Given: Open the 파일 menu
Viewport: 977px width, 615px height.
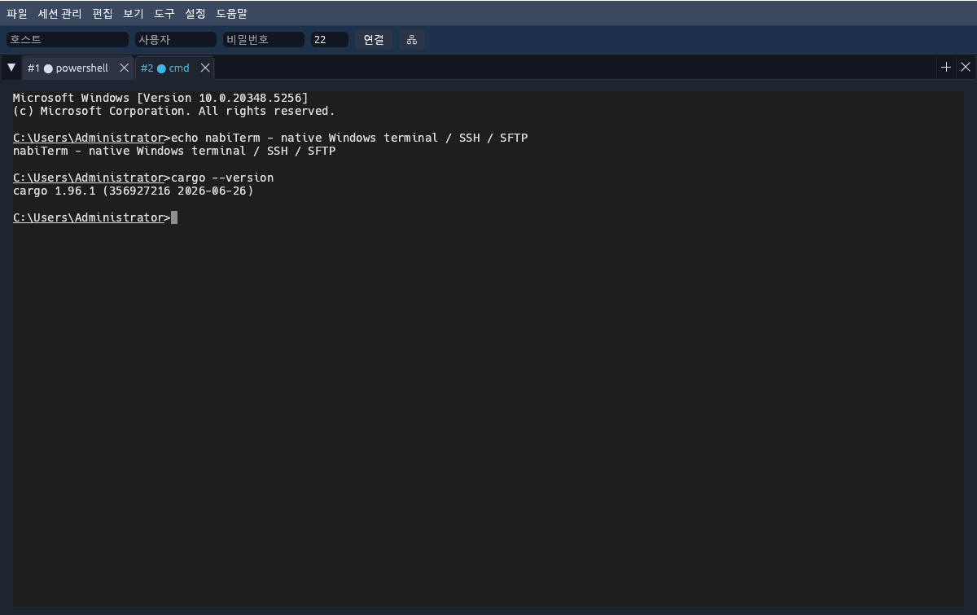Looking at the screenshot, I should (17, 14).
